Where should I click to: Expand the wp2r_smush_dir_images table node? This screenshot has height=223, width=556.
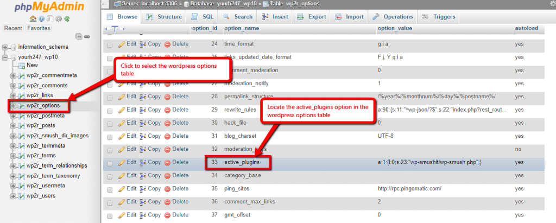click(x=13, y=136)
